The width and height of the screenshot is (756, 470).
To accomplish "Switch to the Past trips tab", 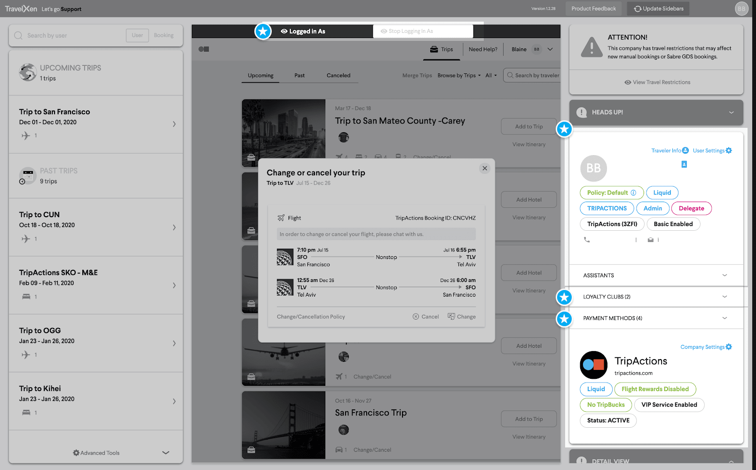I will (x=299, y=75).
